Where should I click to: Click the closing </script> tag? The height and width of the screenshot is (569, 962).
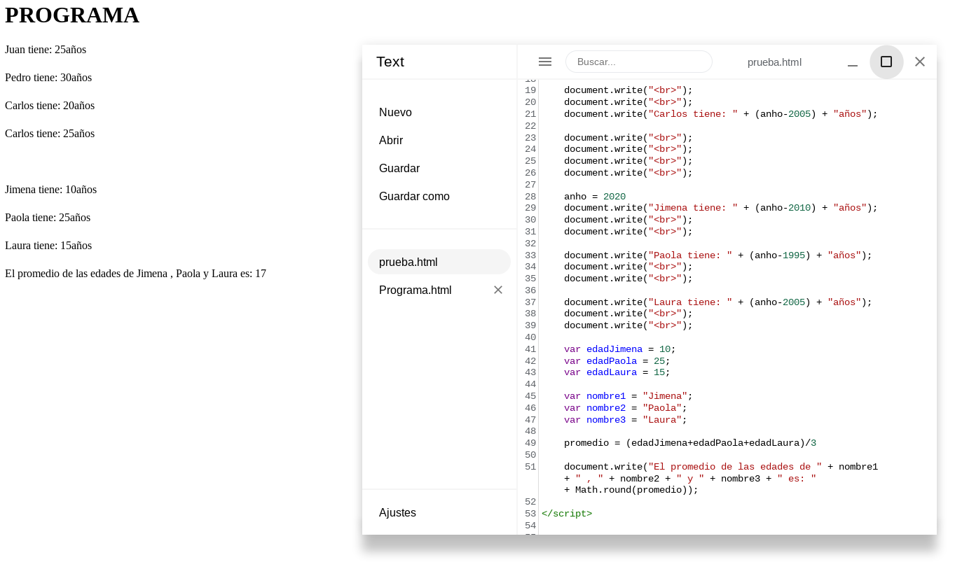(567, 514)
